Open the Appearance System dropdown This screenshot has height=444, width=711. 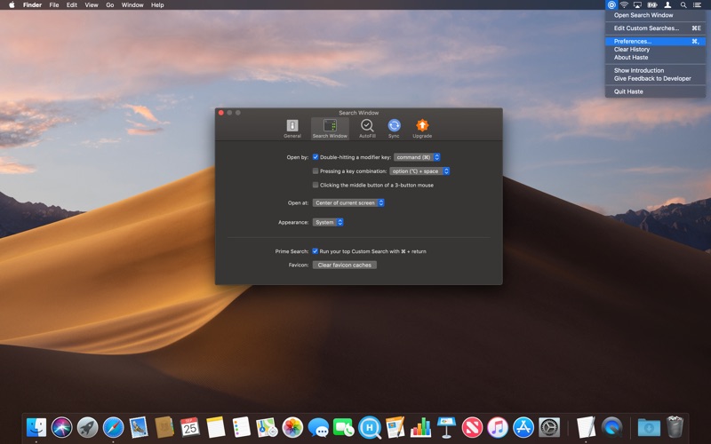click(328, 223)
